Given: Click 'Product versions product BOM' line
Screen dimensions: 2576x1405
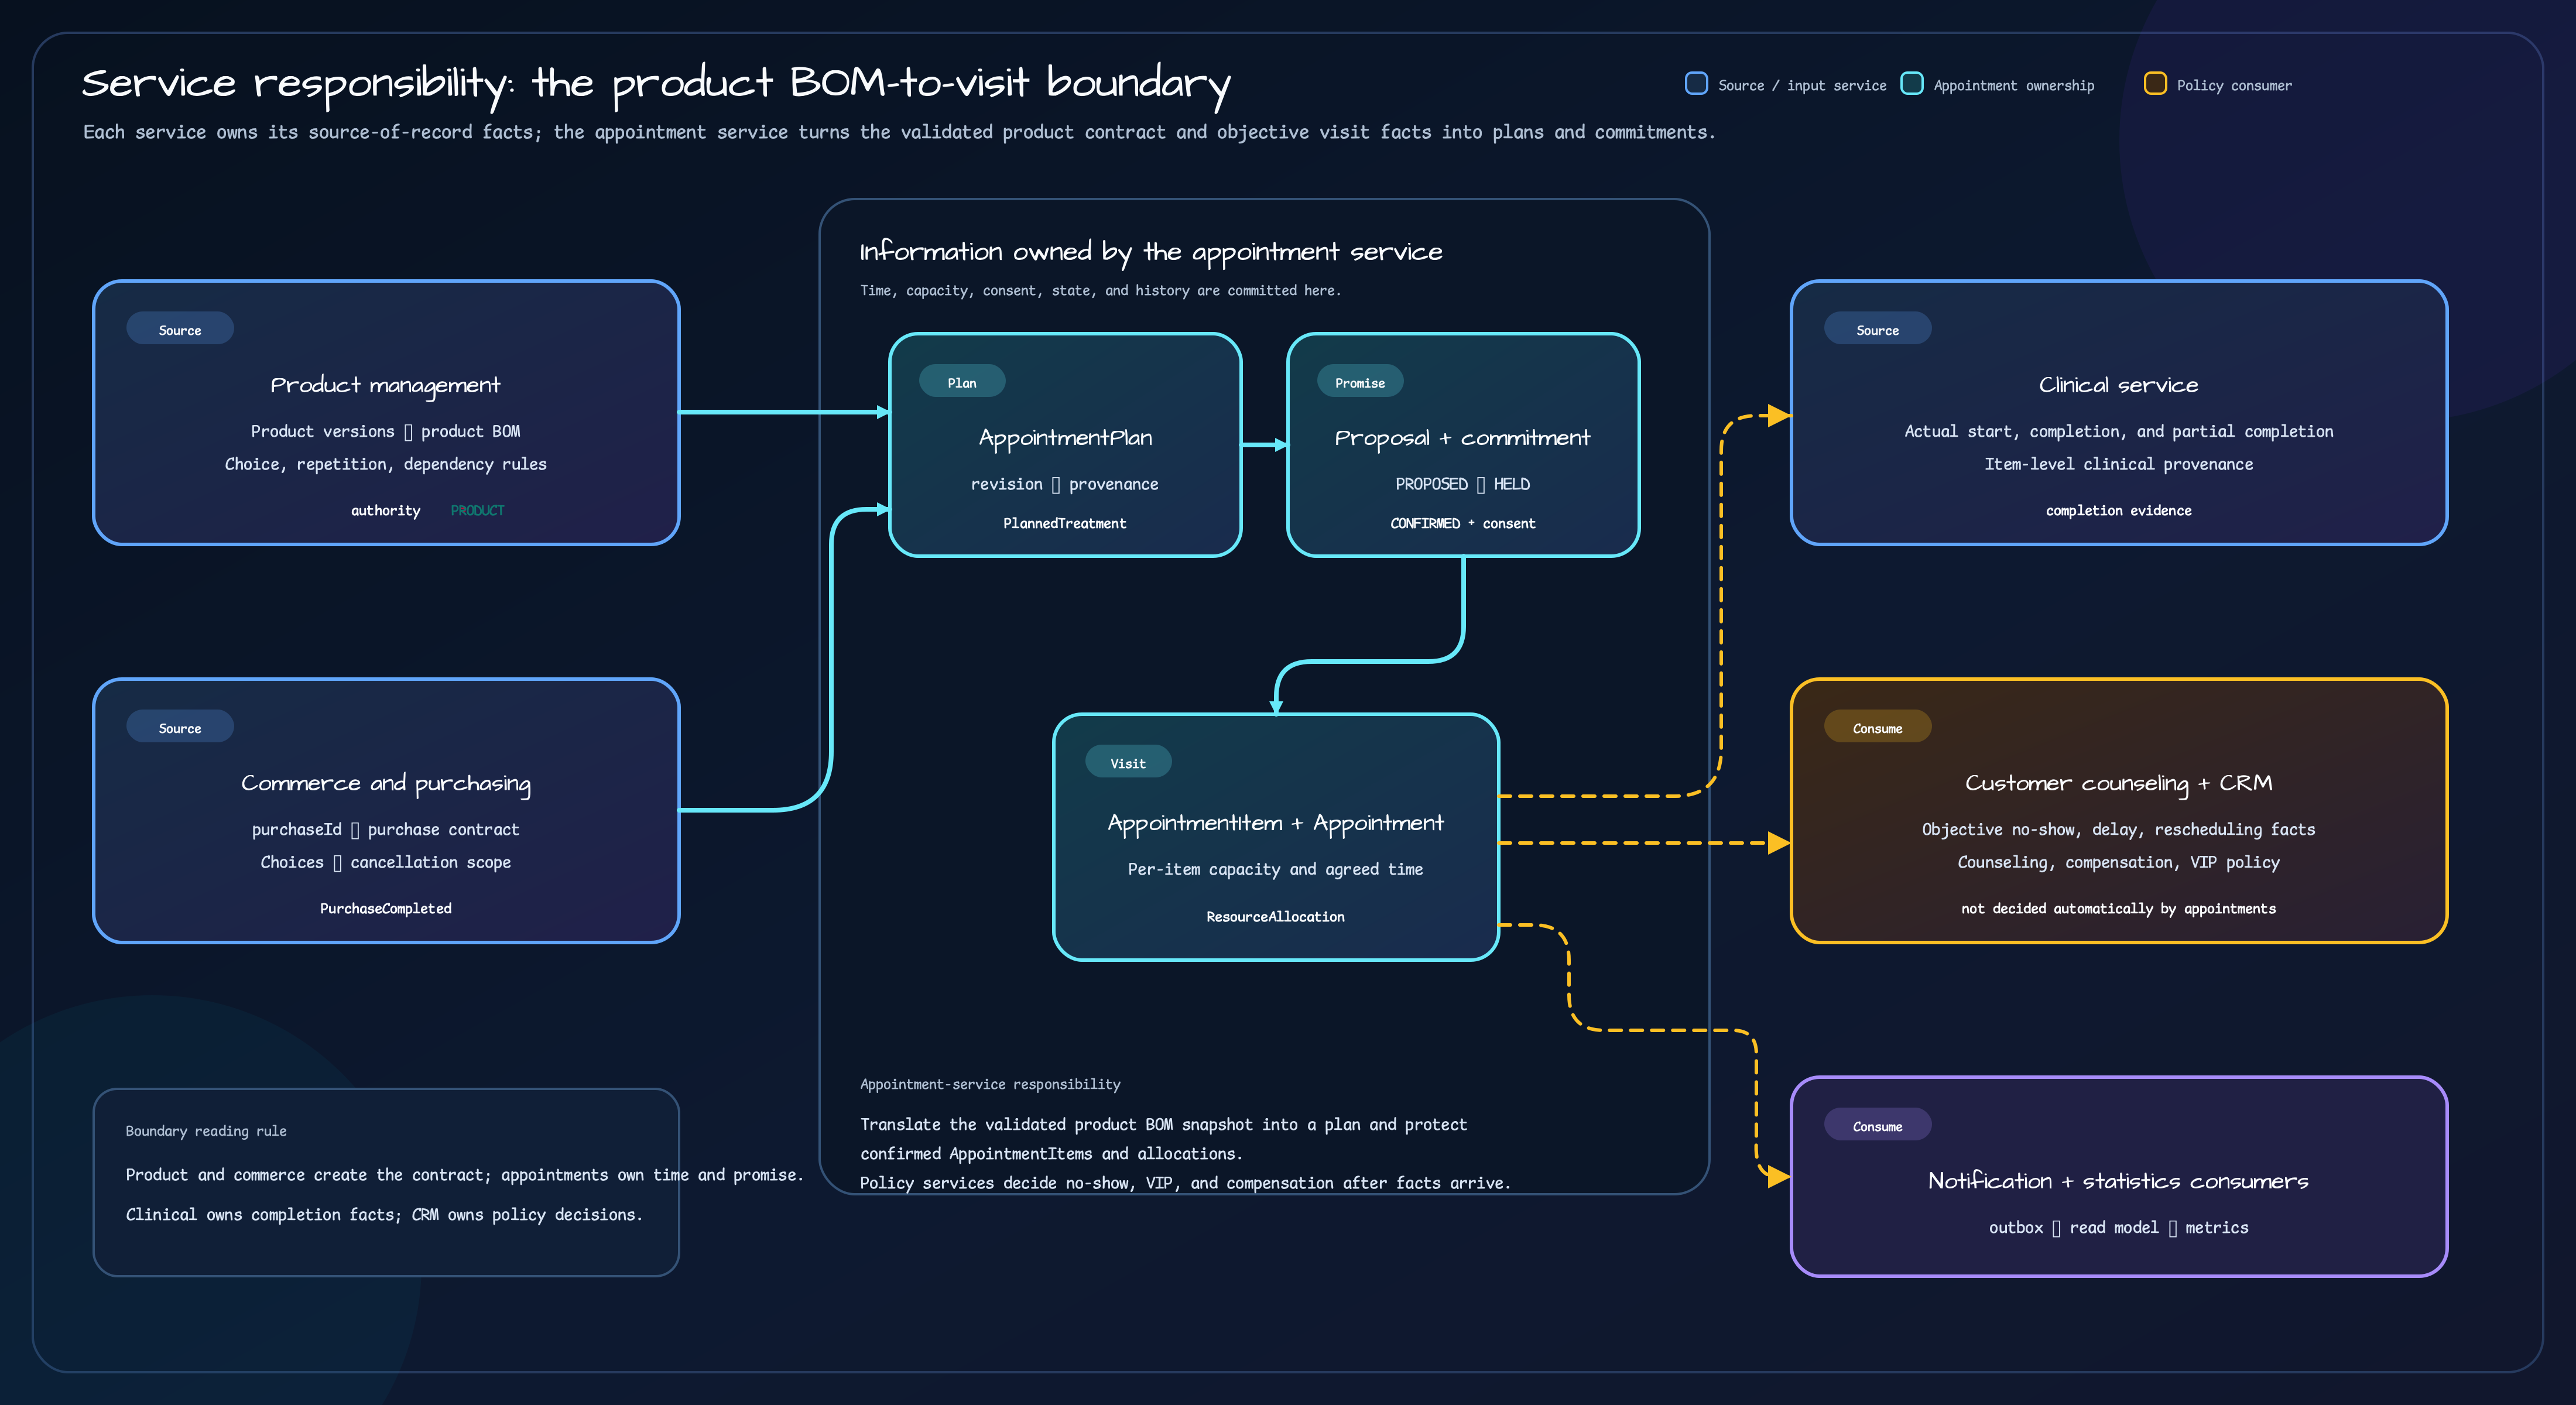Looking at the screenshot, I should click(385, 431).
